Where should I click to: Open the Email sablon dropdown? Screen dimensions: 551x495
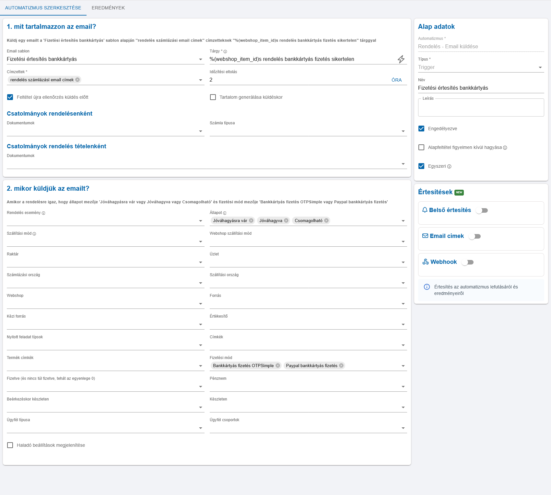[106, 59]
